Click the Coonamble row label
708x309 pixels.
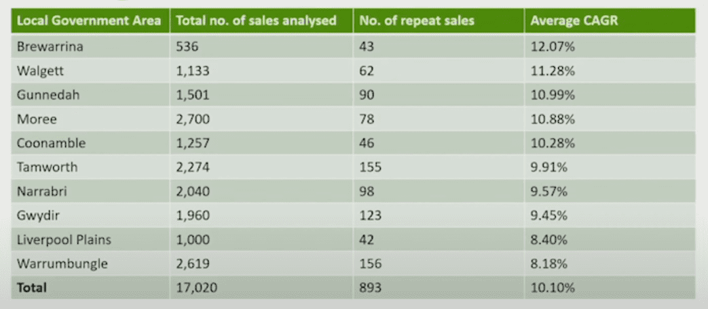pyautogui.click(x=51, y=143)
